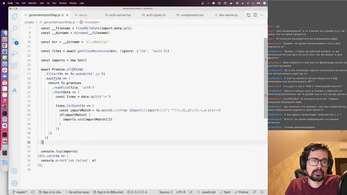Image resolution: width=347 pixels, height=195 pixels.
Task: Toggle the Spell checker in status bar
Action: click(226, 192)
